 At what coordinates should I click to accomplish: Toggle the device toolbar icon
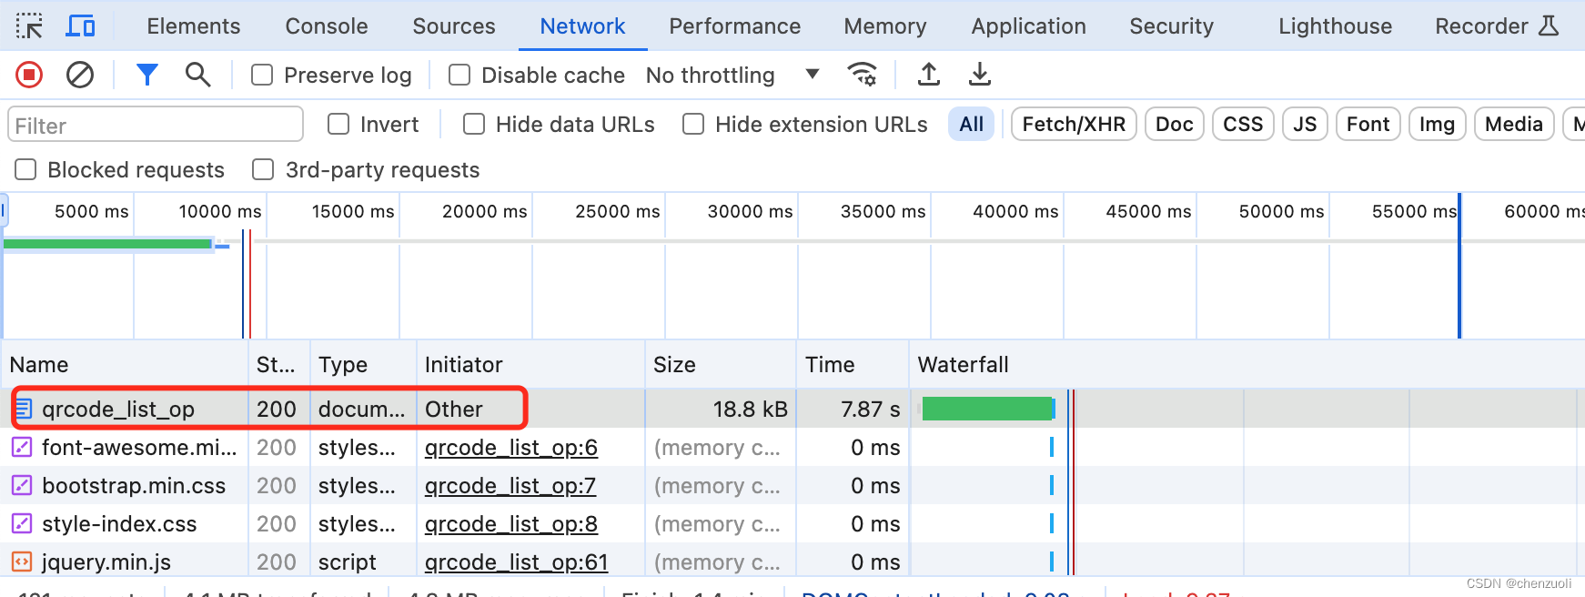point(80,25)
